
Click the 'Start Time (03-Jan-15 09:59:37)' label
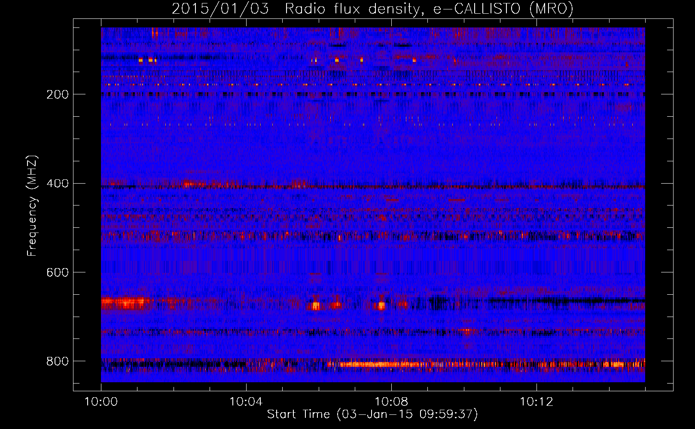pos(372,414)
